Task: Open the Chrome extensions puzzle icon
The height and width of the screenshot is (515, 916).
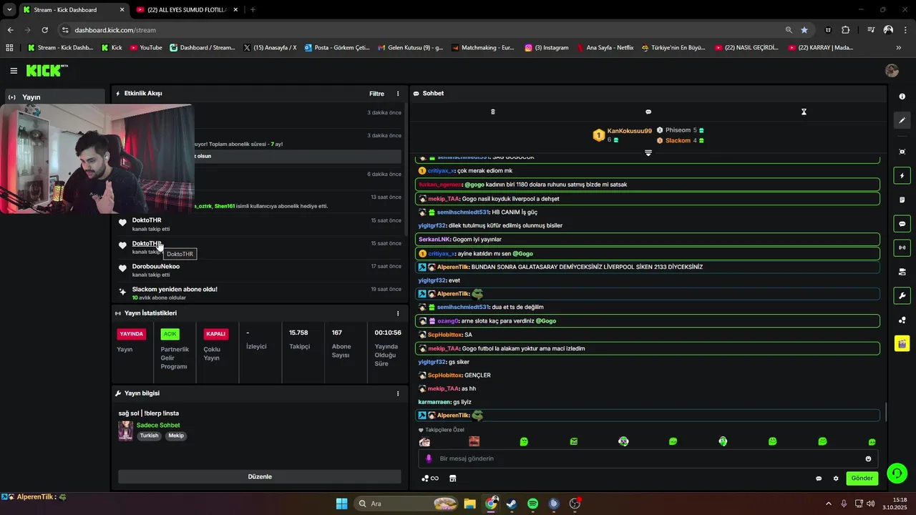Action: (846, 30)
